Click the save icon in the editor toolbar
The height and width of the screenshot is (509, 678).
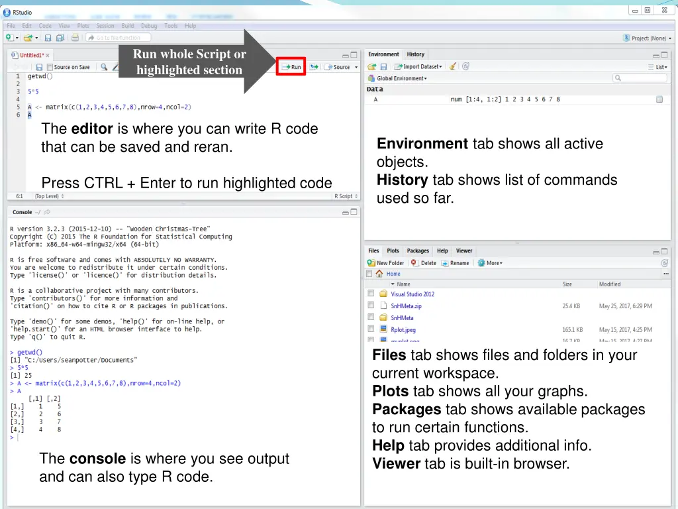pyautogui.click(x=39, y=67)
